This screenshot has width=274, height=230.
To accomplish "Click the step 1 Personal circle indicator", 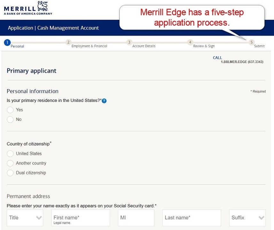I will [x=7, y=42].
